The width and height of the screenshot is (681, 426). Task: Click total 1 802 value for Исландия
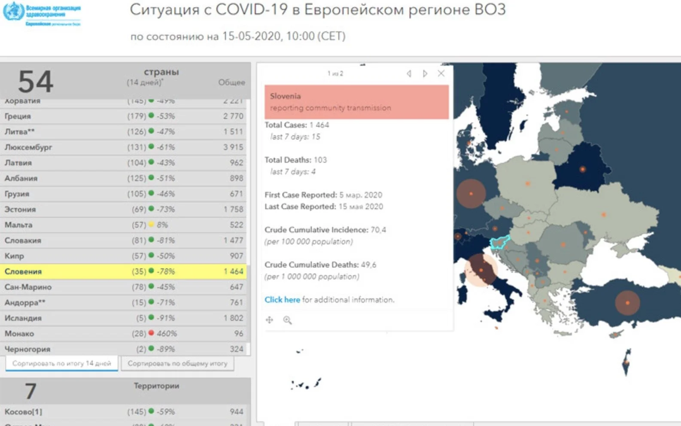coord(233,318)
